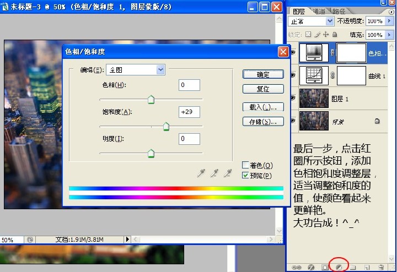Click the delete layer trash icon
Screen dimensions: 397x272
[382, 266]
